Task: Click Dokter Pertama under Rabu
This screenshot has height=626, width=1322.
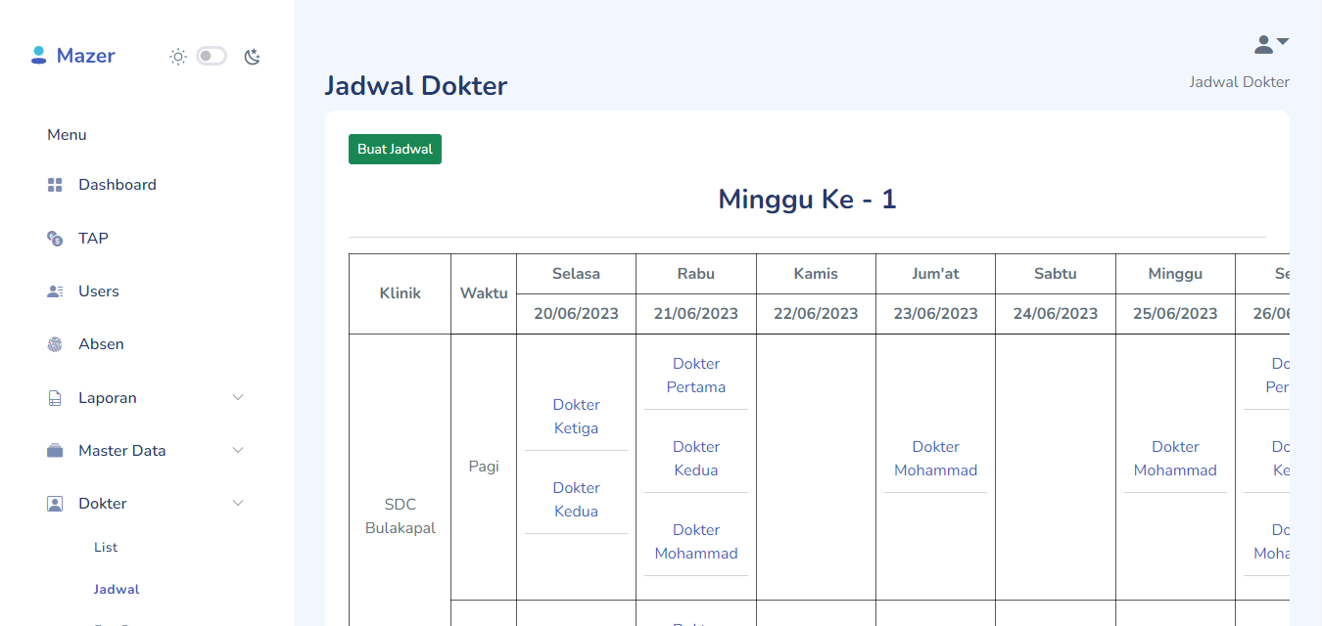Action: point(696,376)
